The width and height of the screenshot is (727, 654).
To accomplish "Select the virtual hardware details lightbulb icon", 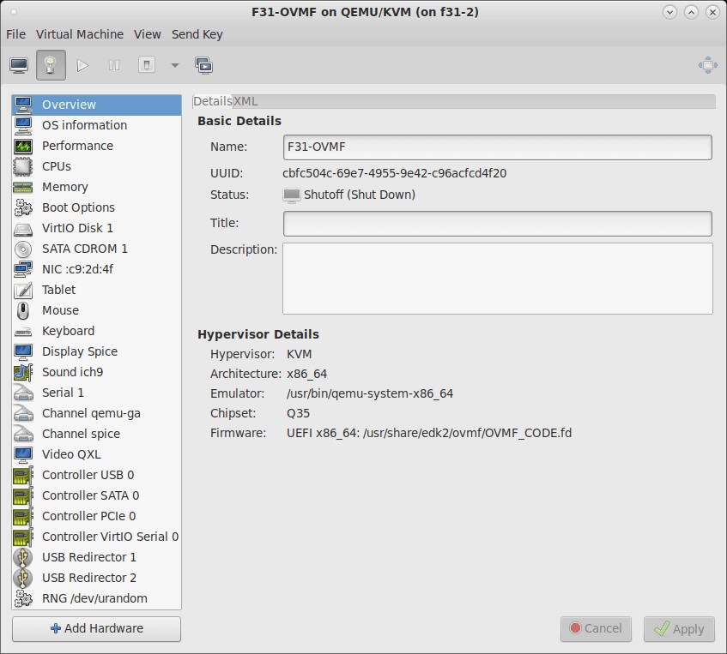I will (49, 65).
